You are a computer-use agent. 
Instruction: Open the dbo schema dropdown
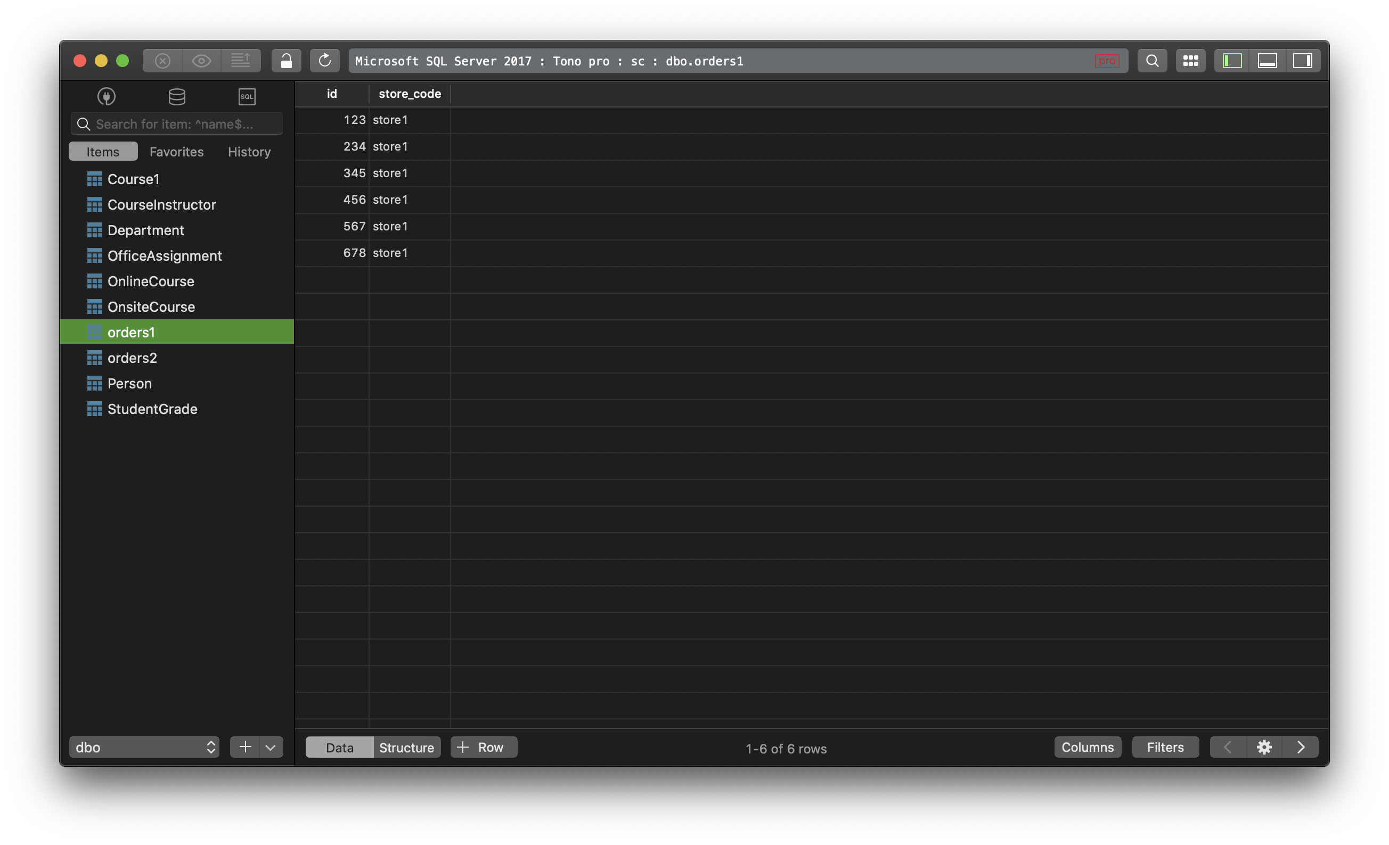coord(144,747)
